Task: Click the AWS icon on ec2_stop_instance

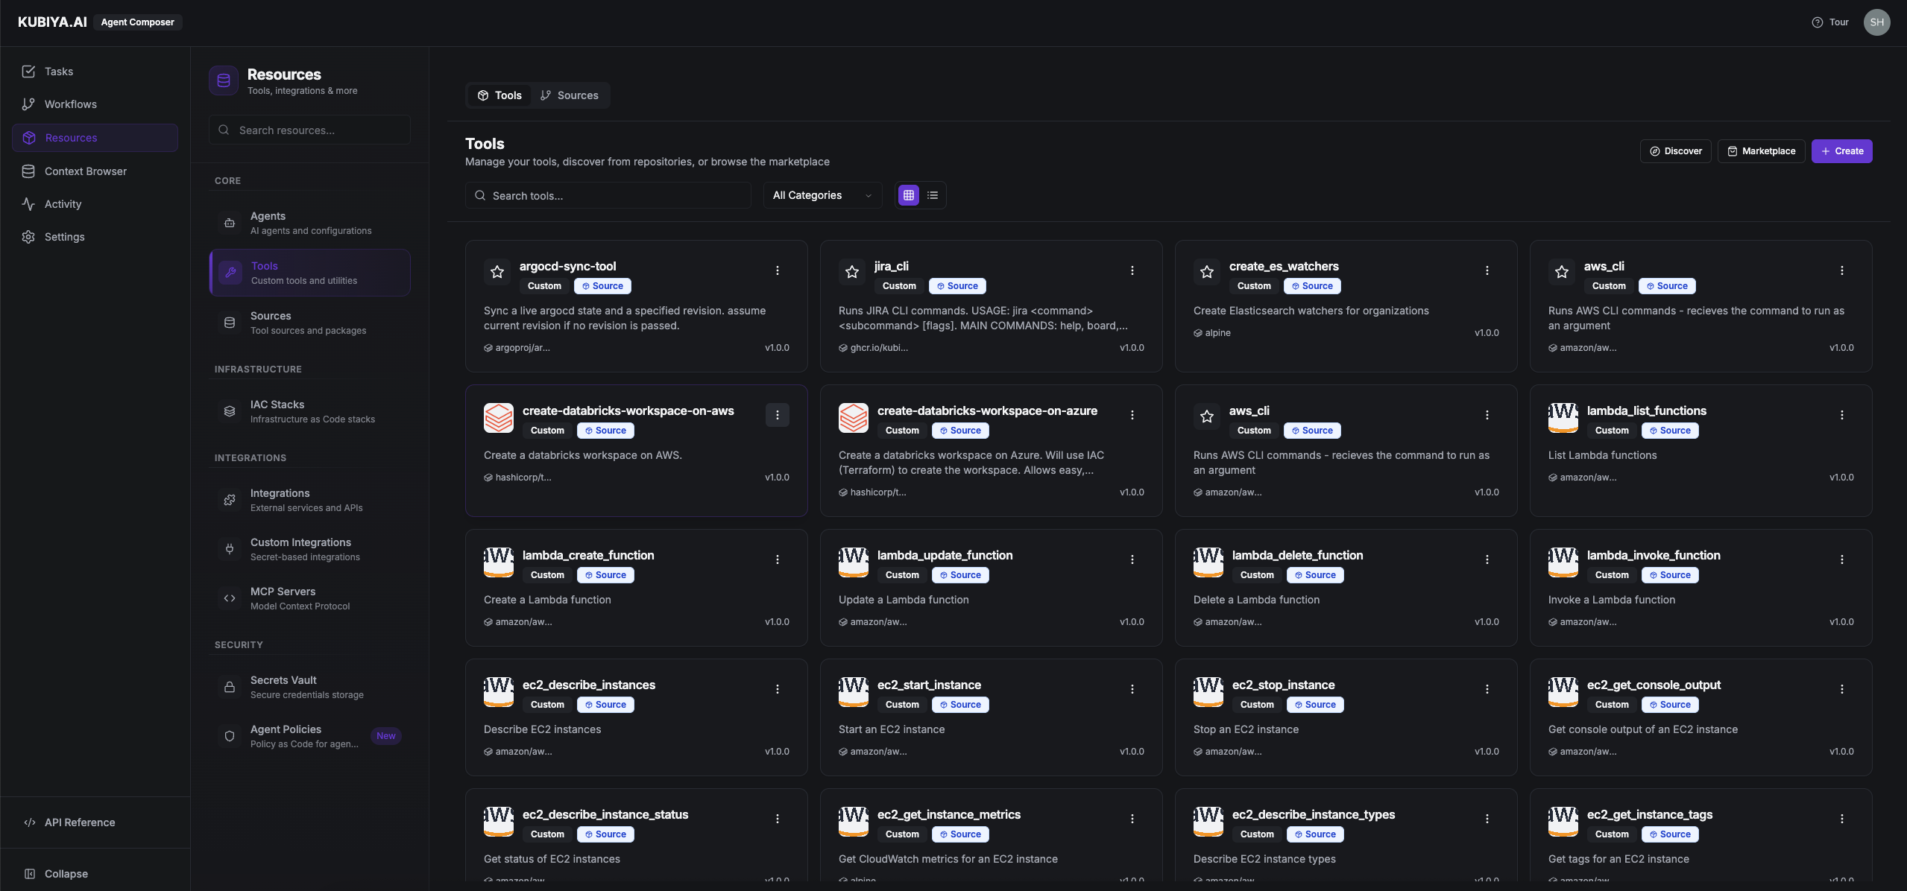Action: 1208,692
